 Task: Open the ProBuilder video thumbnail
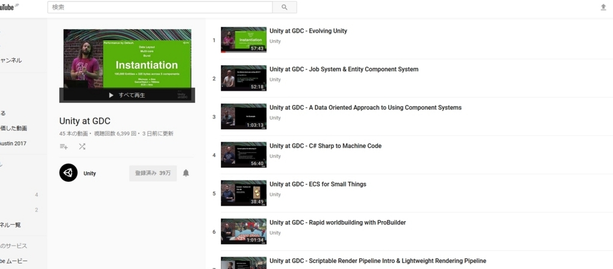[x=244, y=231]
